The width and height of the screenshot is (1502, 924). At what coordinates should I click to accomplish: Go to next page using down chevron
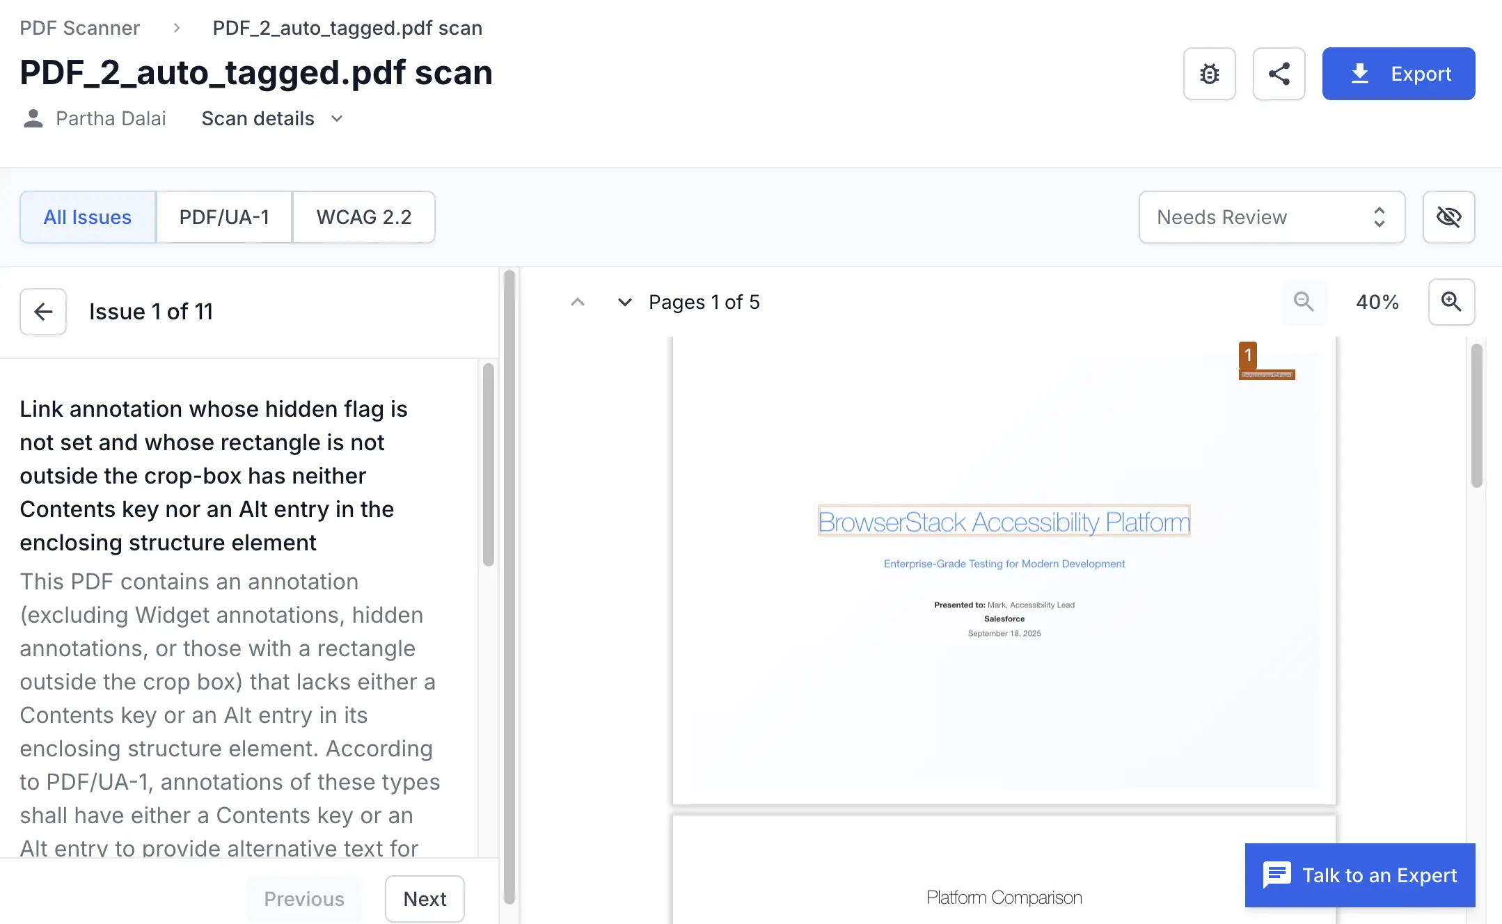coord(624,302)
